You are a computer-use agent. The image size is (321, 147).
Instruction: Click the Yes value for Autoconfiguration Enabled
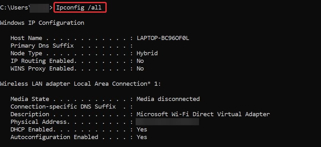coord(142,137)
